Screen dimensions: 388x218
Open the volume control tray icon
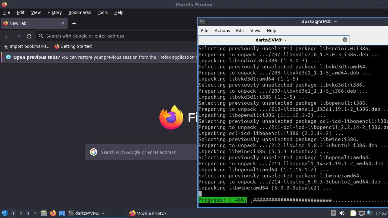click(342, 213)
